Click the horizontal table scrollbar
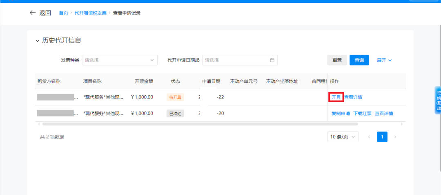 pyautogui.click(x=200, y=124)
